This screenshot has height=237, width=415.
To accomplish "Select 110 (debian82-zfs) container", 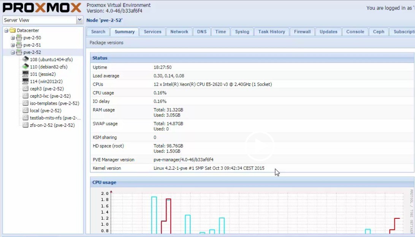I will [x=49, y=67].
